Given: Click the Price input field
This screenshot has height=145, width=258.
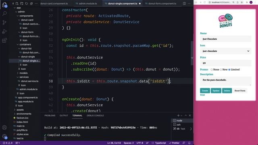Looking at the screenshot, I should click(x=226, y=63).
